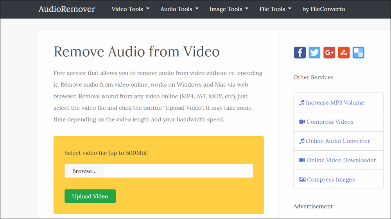Image resolution: width=391 pixels, height=219 pixels.
Task: Click music note icon beside Increase MP3 Volume
Action: pos(302,103)
